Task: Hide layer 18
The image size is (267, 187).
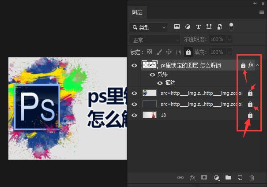Action: point(134,115)
